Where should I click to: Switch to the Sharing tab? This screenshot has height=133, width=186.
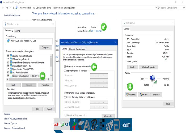17,31
